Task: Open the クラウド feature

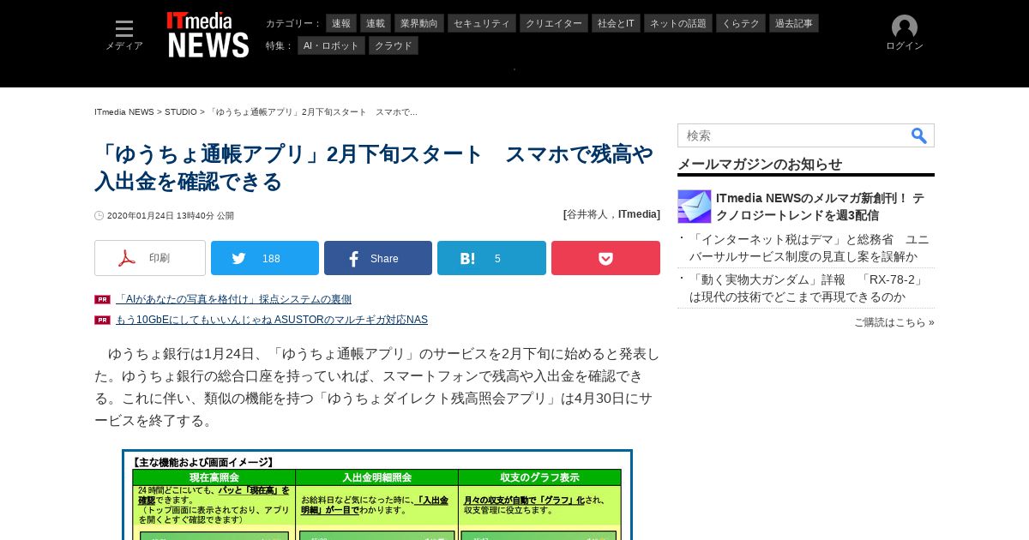Action: 394,45
